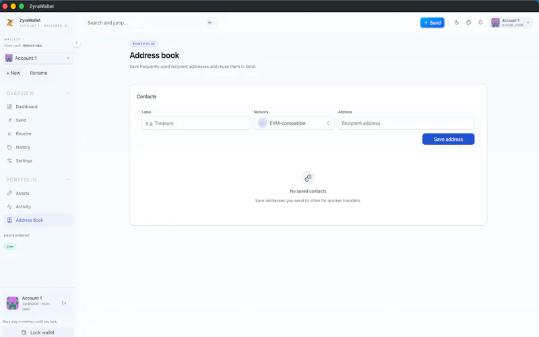Open the EVM-compatible network dropdown

pyautogui.click(x=294, y=123)
